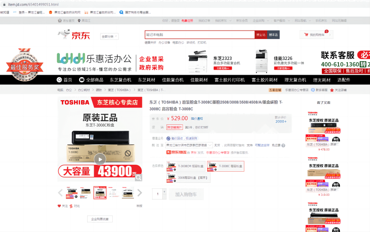
Task: Open the 东芝复合机 nav item
Action: [x=121, y=80]
